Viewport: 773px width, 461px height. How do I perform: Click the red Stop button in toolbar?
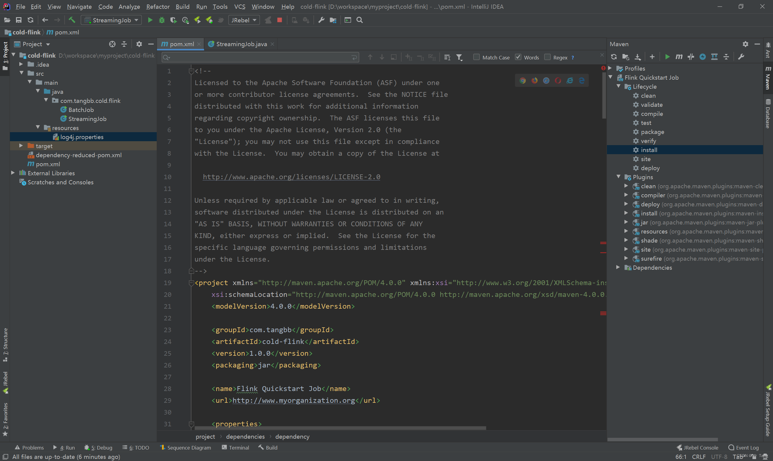[x=279, y=20]
